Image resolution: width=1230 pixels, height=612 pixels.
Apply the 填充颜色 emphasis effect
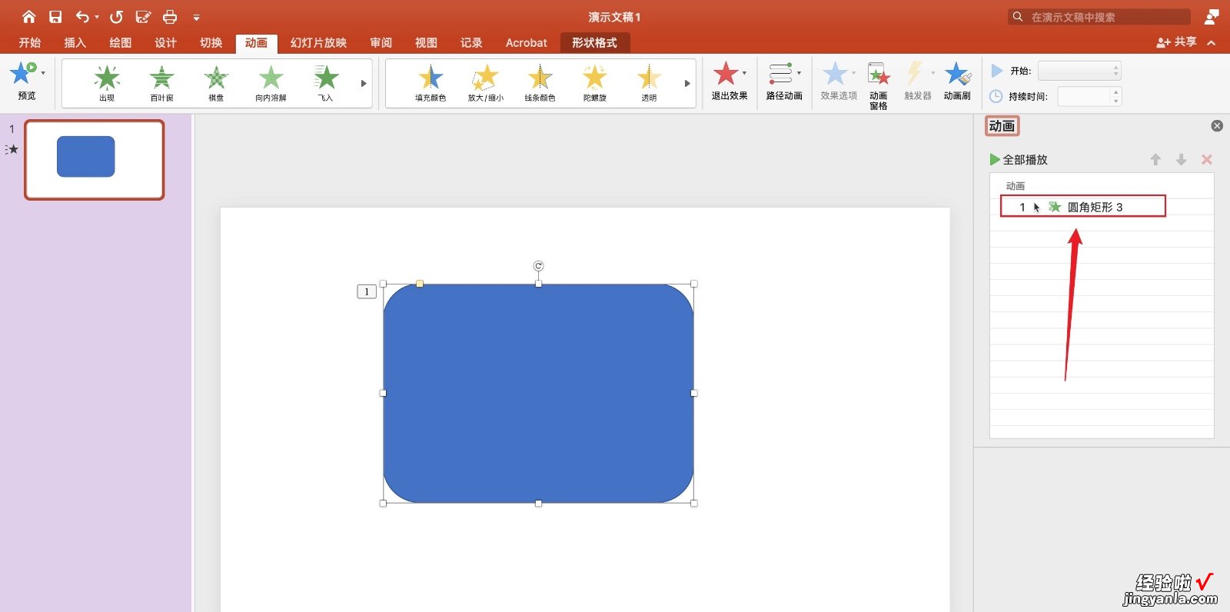430,82
